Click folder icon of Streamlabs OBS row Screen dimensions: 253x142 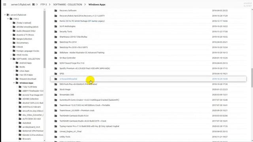click(x=56, y=95)
